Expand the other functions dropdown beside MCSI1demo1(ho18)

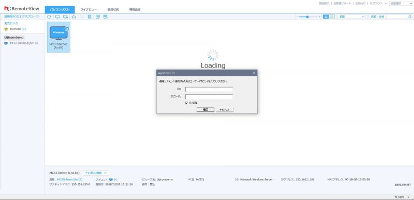[96, 173]
